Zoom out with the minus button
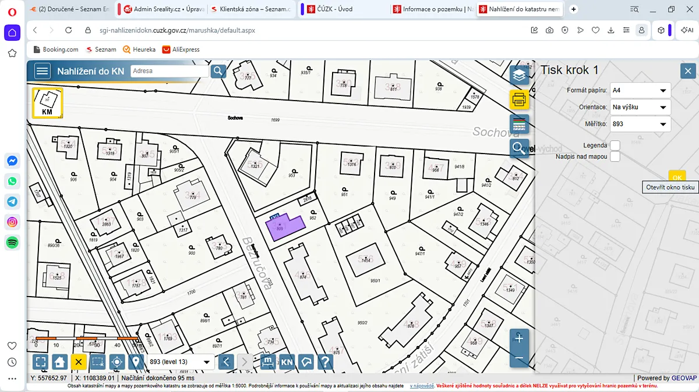This screenshot has height=392, width=699. [x=519, y=358]
